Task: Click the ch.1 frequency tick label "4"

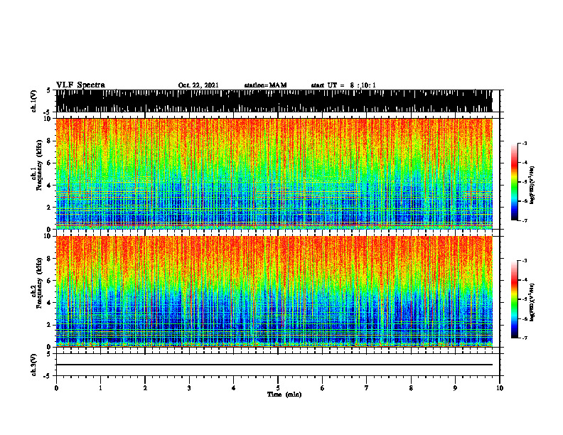Action: 50,186
